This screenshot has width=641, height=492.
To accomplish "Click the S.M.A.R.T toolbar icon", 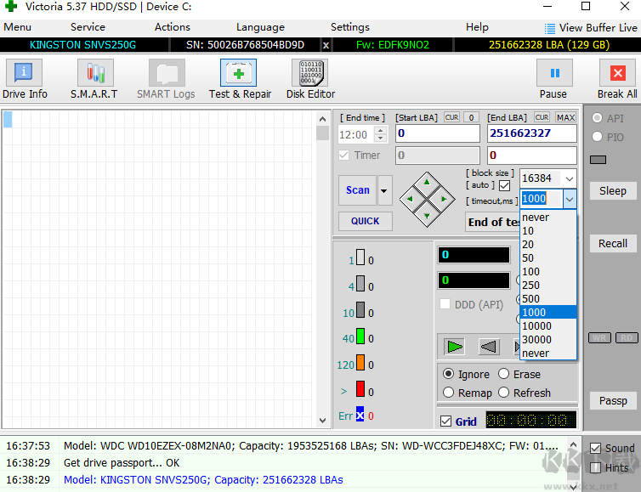I will click(94, 79).
